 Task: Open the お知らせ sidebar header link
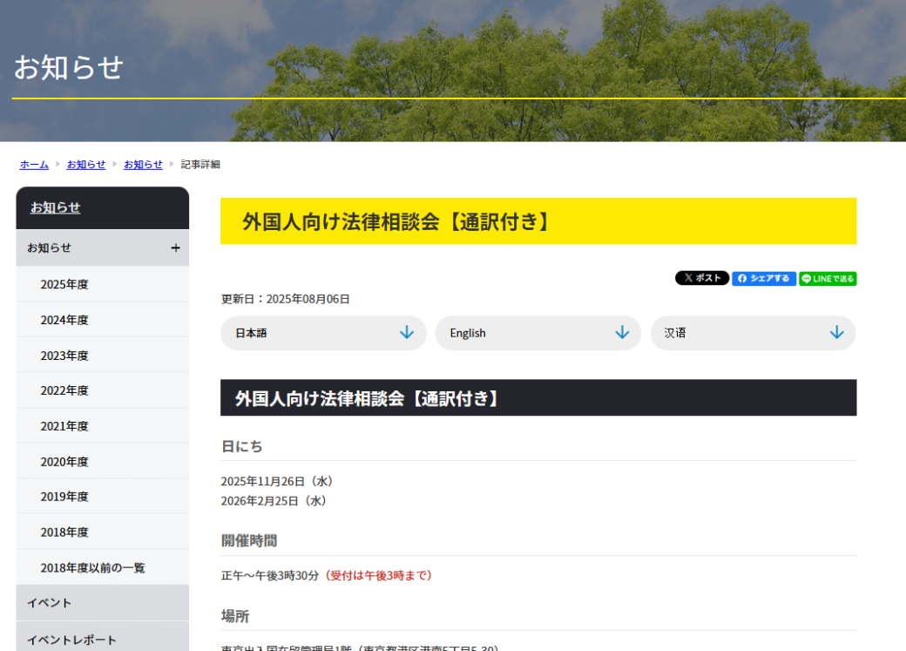(x=56, y=207)
